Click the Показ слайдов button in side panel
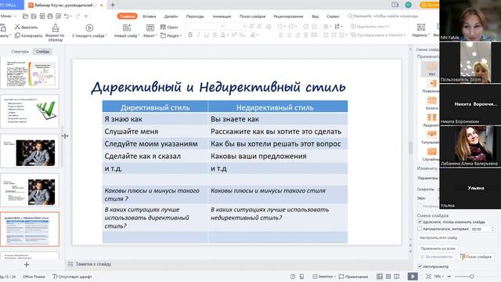This screenshot has width=501, height=282. (x=476, y=257)
